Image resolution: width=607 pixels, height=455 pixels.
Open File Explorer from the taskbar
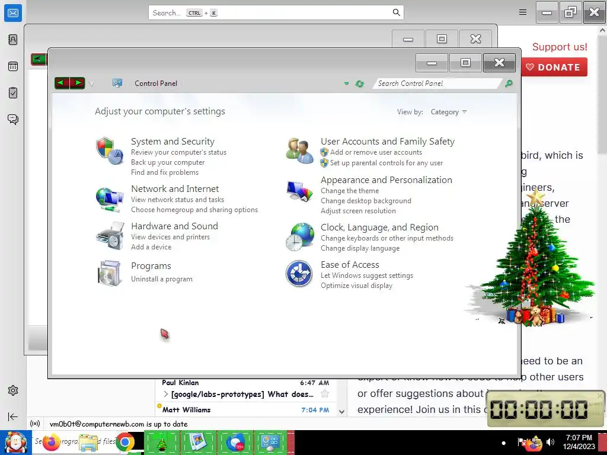point(88,443)
